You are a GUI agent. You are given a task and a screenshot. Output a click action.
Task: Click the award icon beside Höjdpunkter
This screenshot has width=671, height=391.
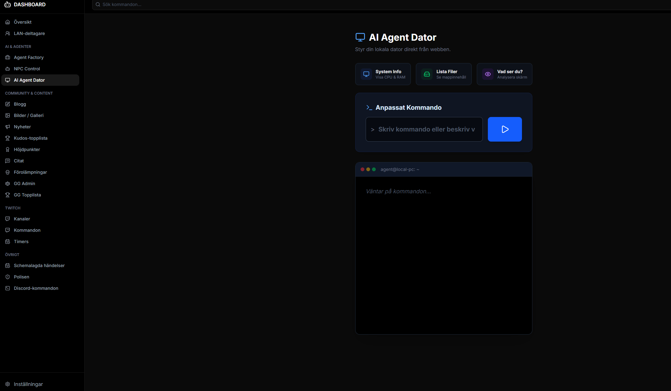(x=8, y=149)
